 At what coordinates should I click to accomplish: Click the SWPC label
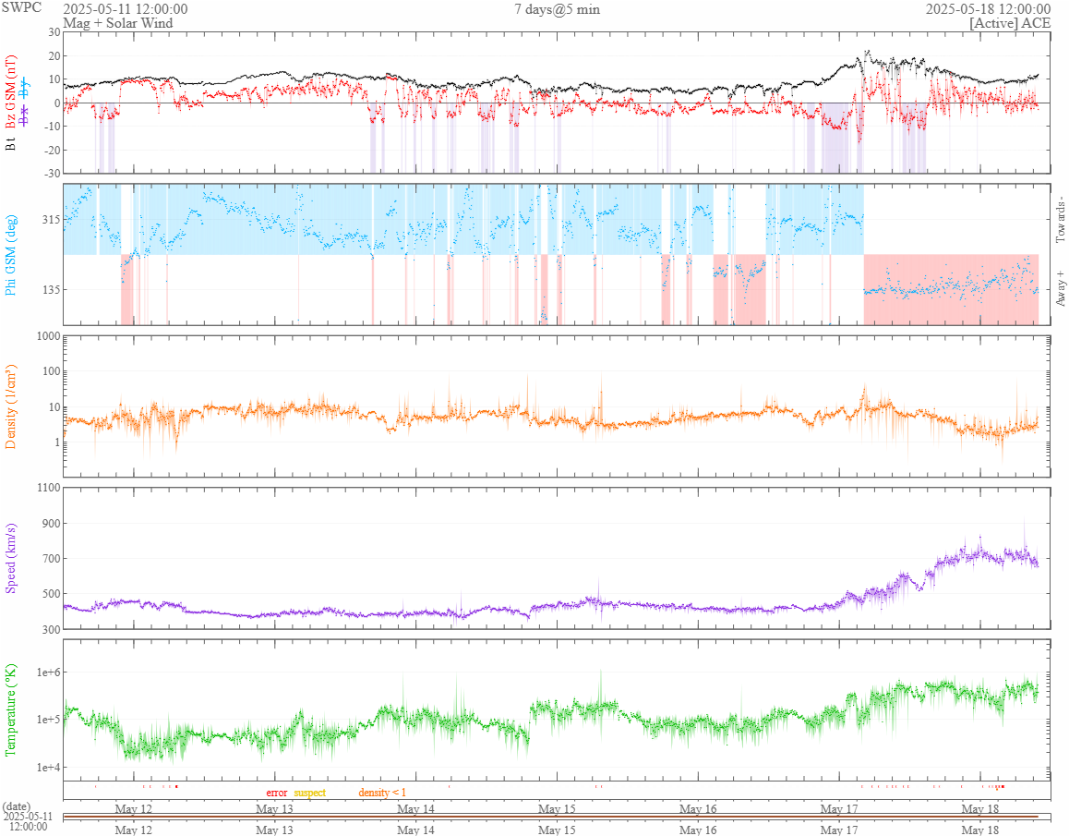21,7
